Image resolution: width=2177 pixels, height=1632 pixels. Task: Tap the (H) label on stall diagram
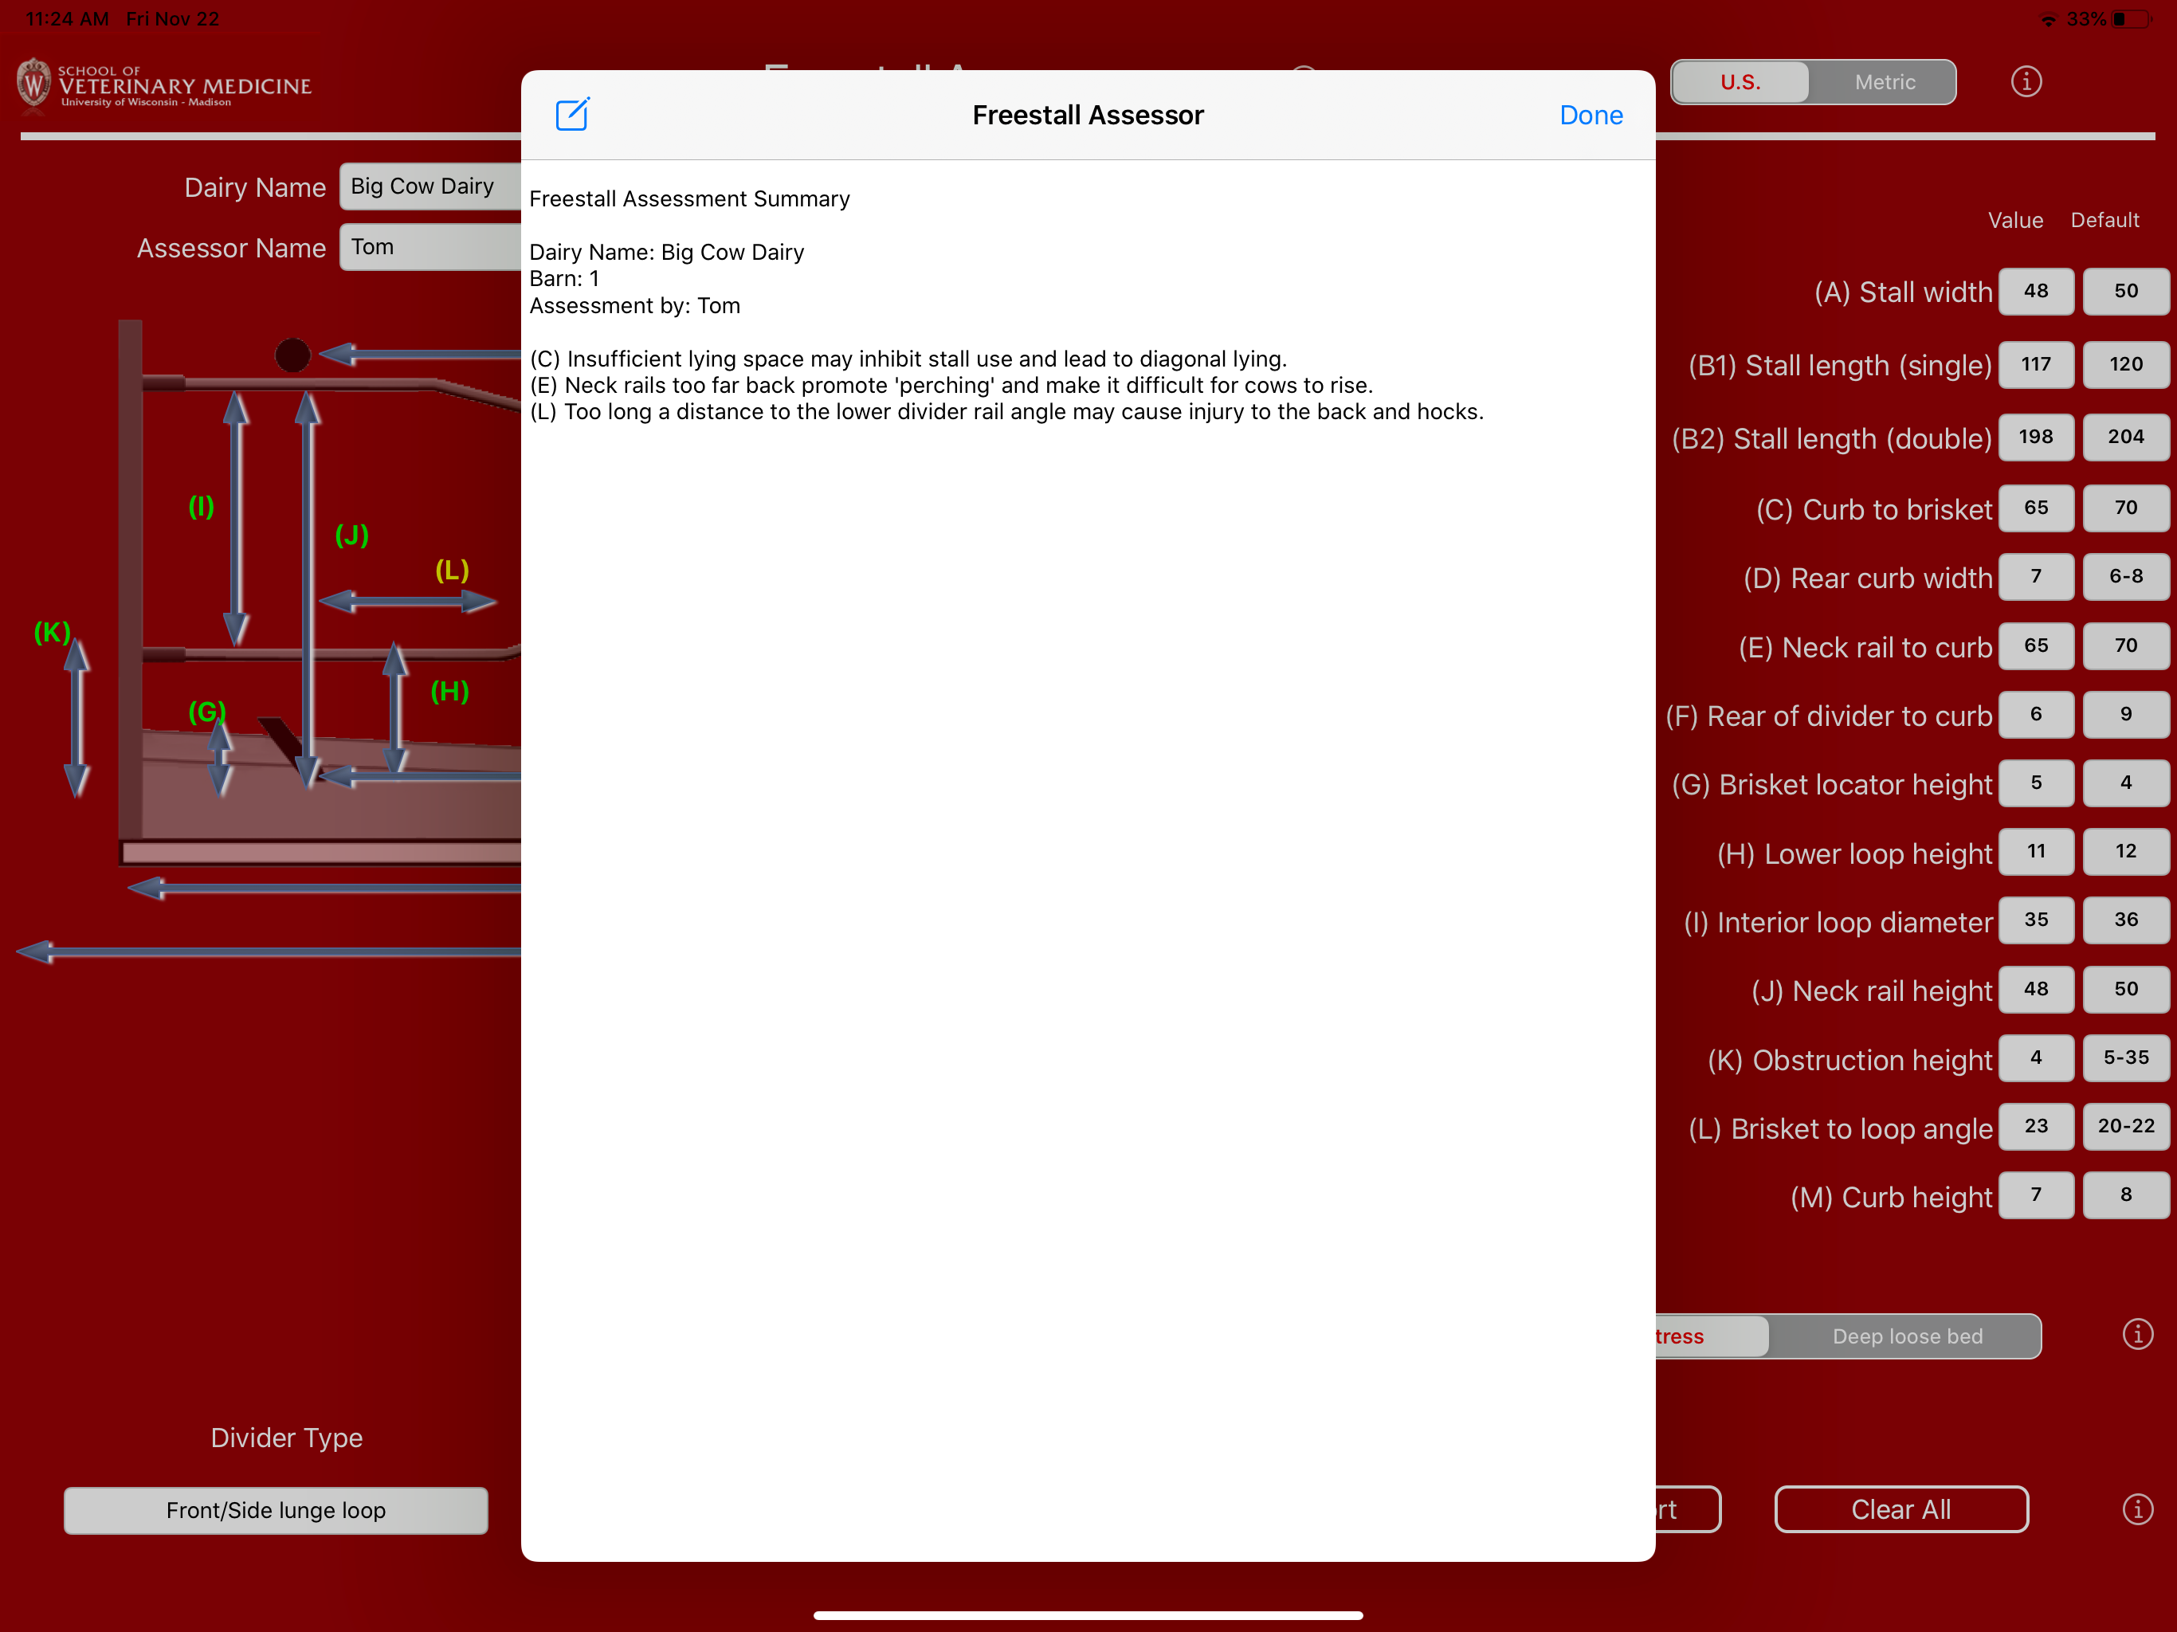449,692
